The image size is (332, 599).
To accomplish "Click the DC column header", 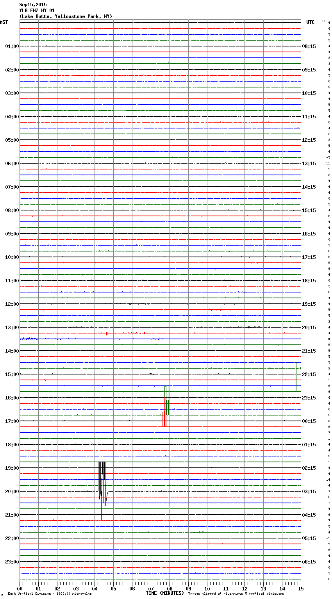I will click(324, 21).
